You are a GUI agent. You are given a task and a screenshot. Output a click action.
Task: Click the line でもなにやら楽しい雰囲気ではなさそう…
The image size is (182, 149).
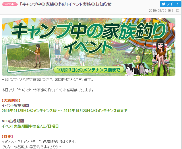[31, 147]
